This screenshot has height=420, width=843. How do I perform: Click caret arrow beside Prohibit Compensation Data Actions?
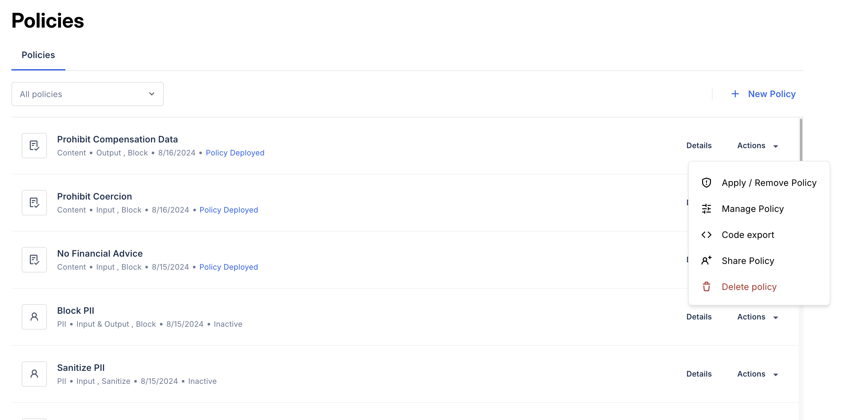click(x=776, y=146)
